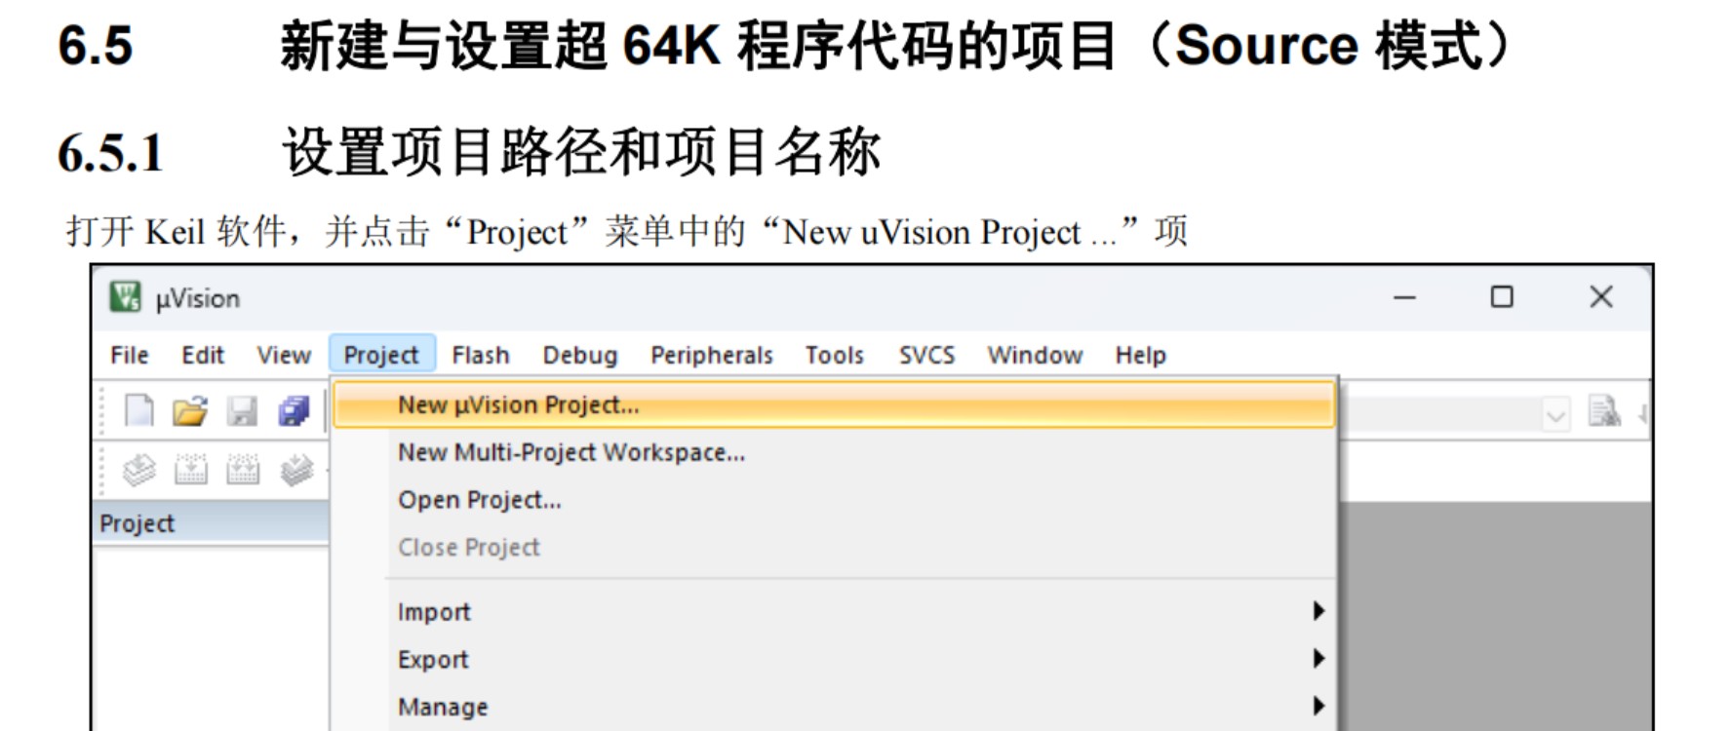1732x731 pixels.
Task: Open the Window menu
Action: [x=1035, y=355]
